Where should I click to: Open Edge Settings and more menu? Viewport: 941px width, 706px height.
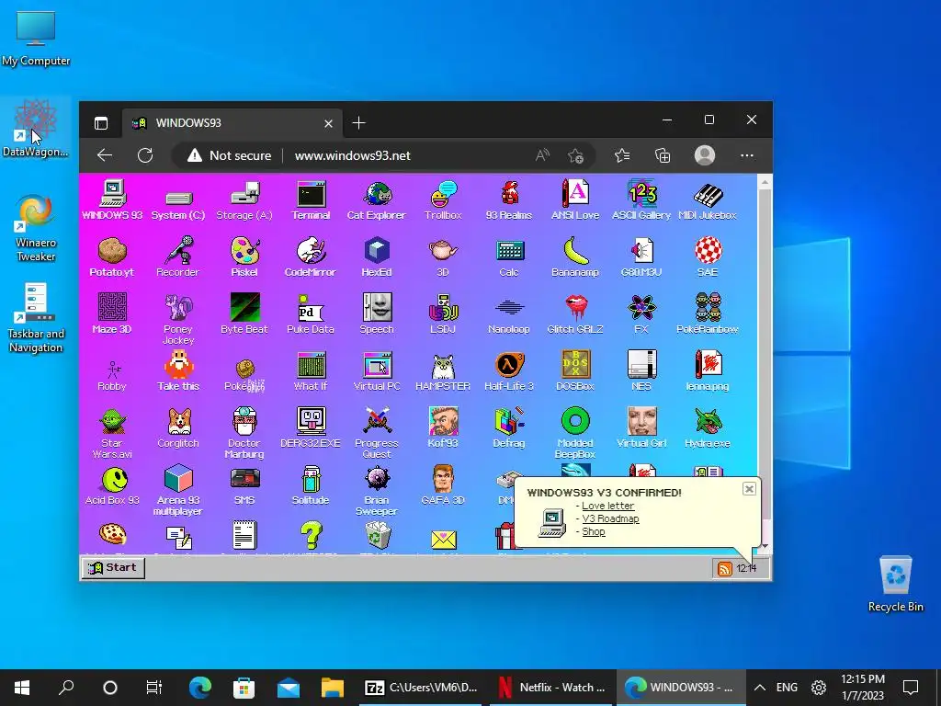point(746,155)
